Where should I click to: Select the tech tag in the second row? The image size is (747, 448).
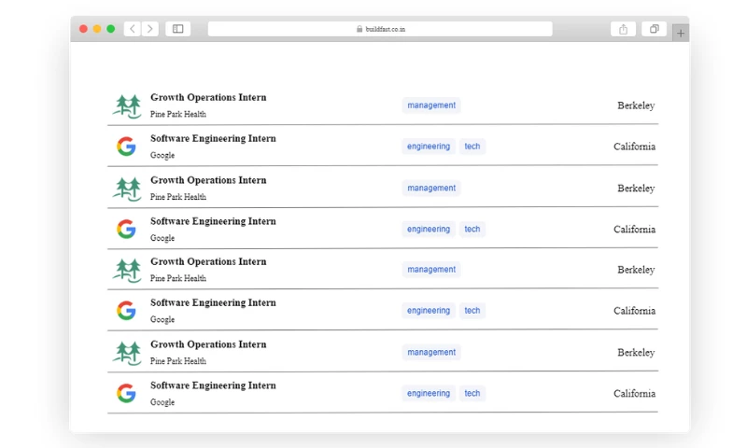[472, 147]
